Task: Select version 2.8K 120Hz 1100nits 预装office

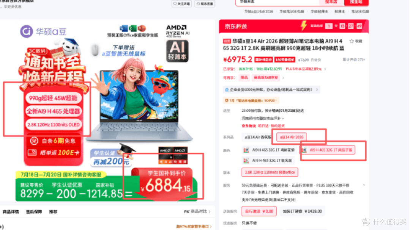Action: (270, 172)
